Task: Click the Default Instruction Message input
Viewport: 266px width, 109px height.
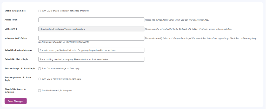Action: pos(91,50)
